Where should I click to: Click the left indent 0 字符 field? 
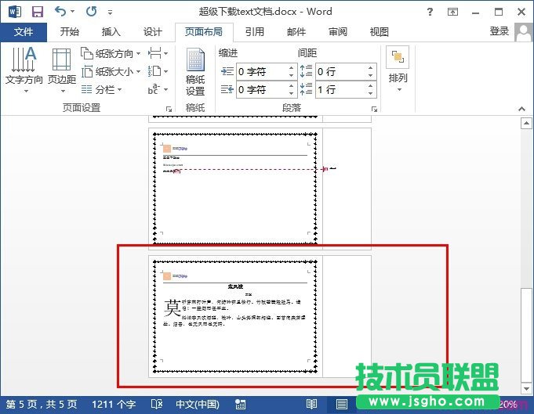coord(260,71)
